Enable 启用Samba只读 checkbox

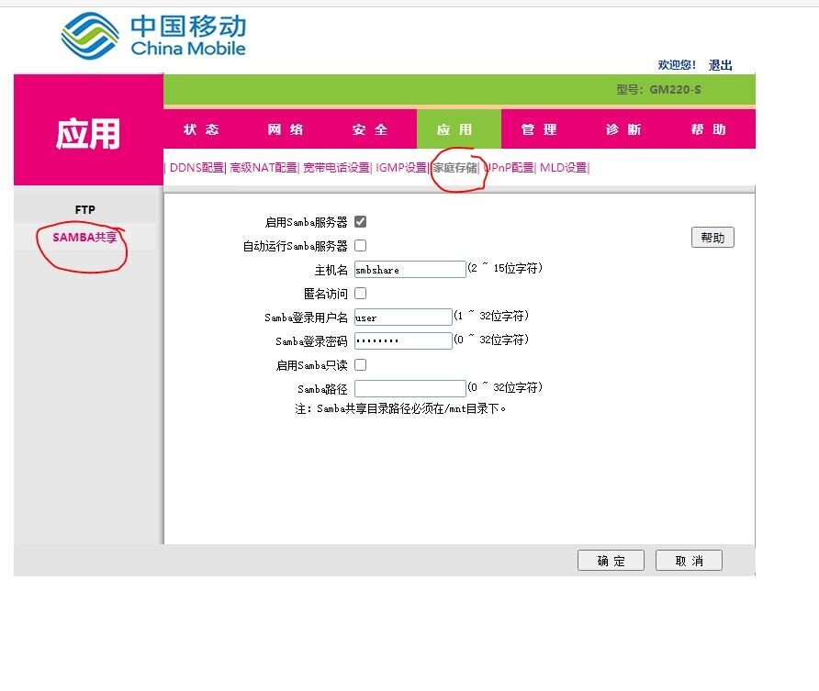coord(361,365)
